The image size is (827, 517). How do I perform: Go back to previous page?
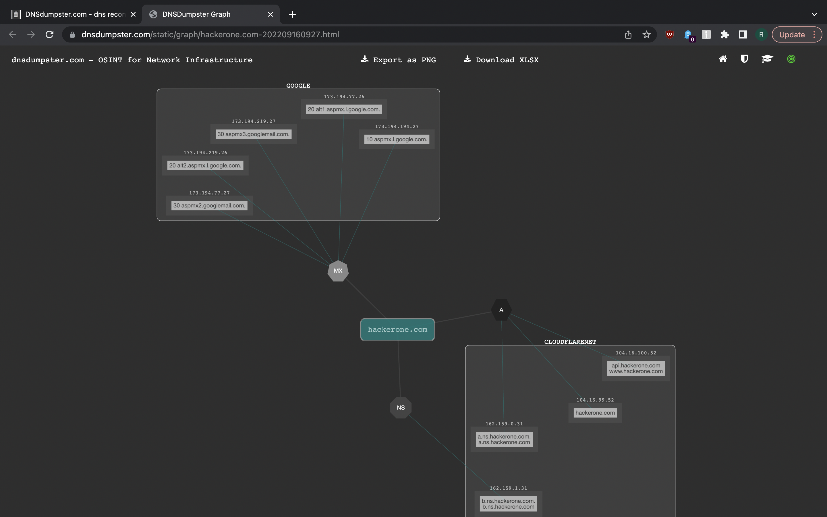[x=13, y=34]
